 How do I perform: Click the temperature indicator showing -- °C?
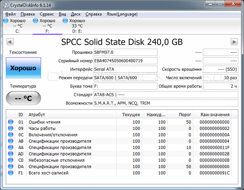click(x=23, y=98)
